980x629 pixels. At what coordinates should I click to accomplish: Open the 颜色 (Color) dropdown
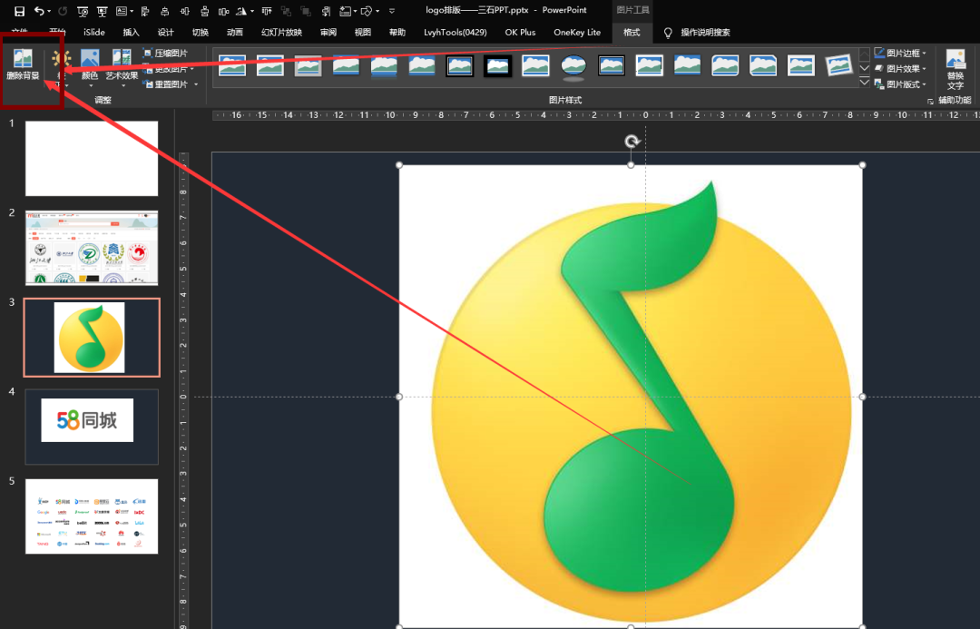pos(90,68)
